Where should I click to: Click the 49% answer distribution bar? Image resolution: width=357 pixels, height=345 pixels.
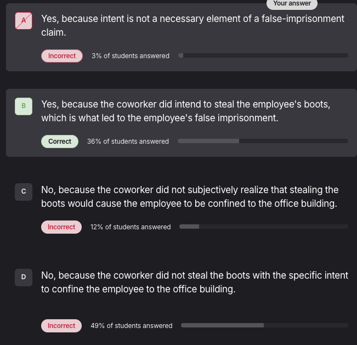pyautogui.click(x=264, y=325)
